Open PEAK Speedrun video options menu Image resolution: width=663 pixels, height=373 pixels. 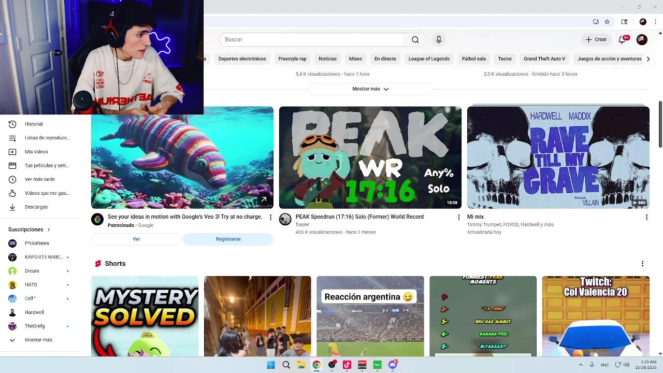click(x=458, y=217)
